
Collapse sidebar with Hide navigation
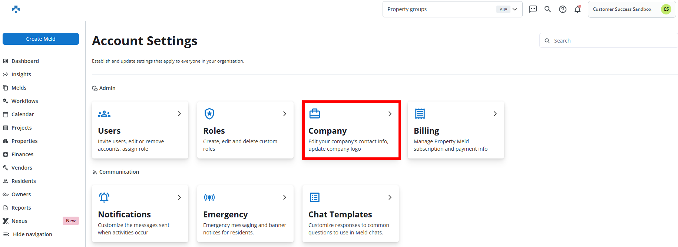click(x=32, y=234)
